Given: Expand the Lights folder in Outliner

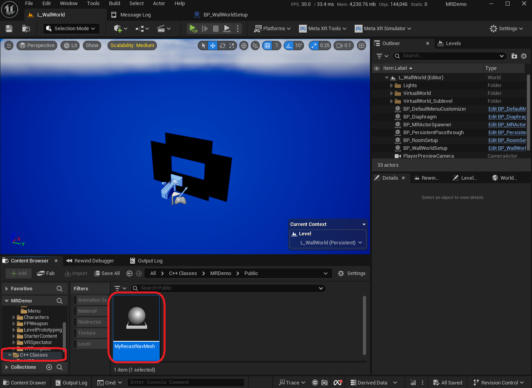Looking at the screenshot, I should (x=391, y=86).
